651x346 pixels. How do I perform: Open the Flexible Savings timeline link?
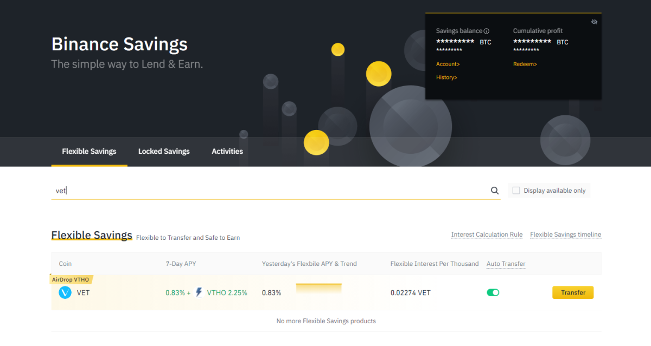coord(566,234)
